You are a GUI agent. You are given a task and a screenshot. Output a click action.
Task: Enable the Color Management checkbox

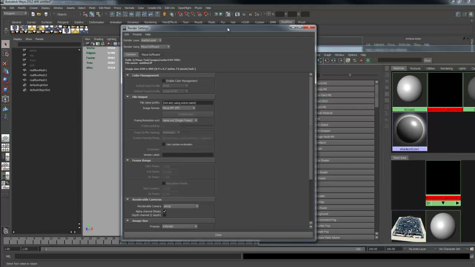[x=164, y=81]
